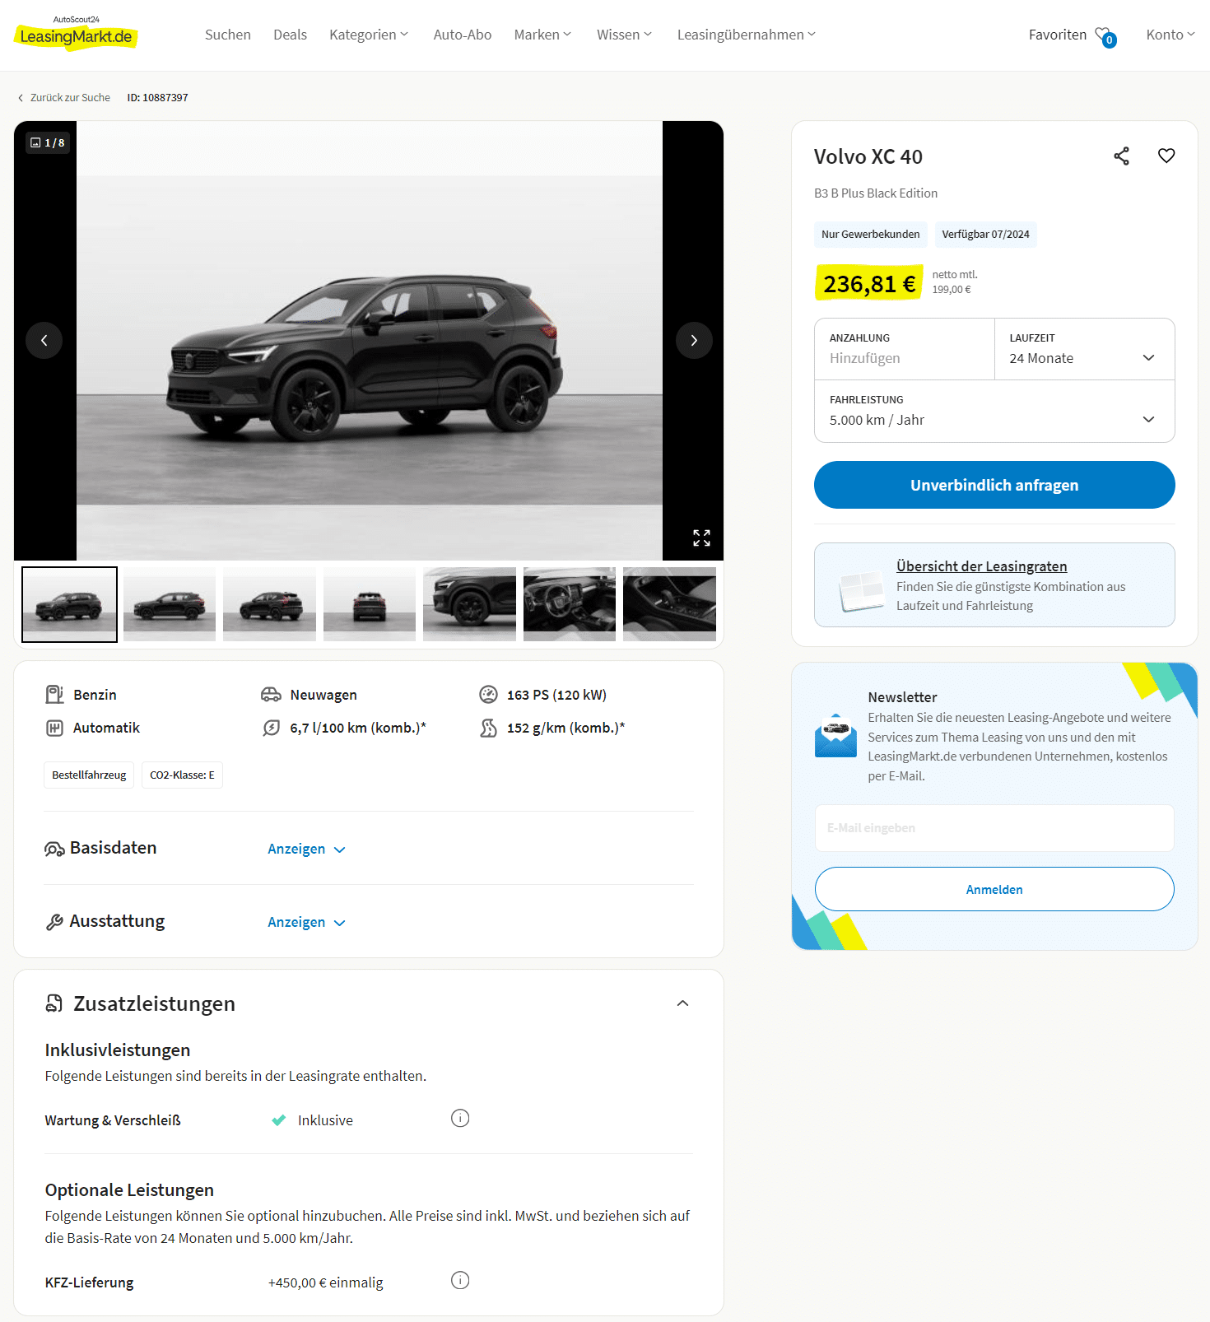Click the Nur Gewerbekunden tag
Image resolution: width=1210 pixels, height=1322 pixels.
(871, 235)
